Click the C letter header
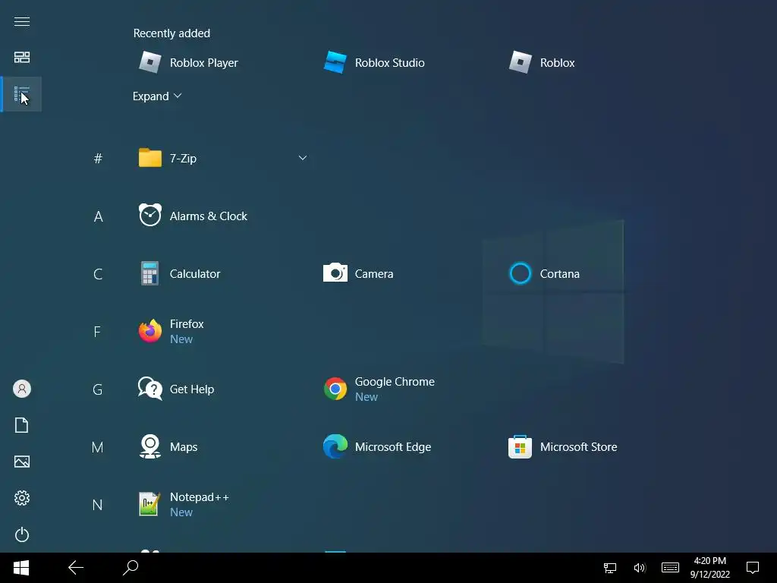This screenshot has height=583, width=777. (x=98, y=274)
